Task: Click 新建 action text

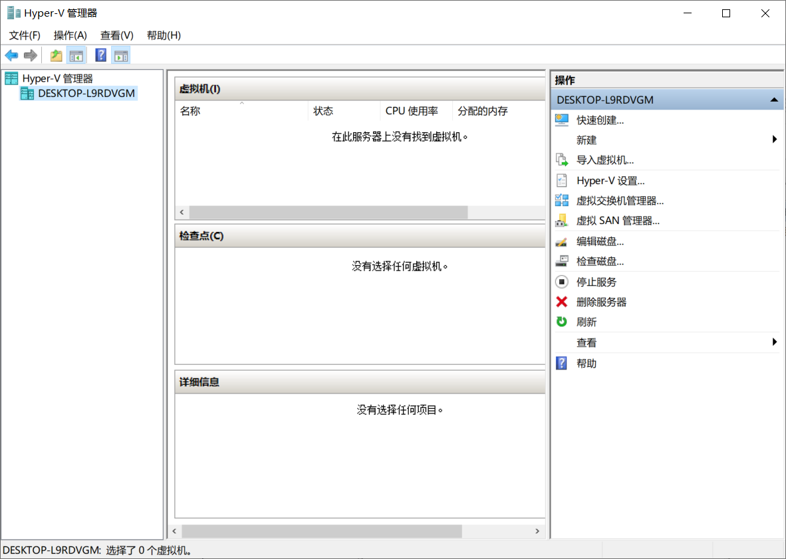Action: click(x=587, y=140)
